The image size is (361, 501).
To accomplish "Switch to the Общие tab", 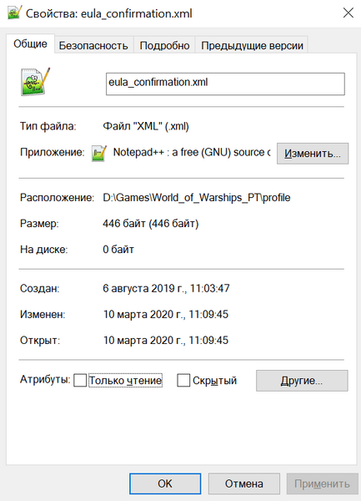I will 30,43.
